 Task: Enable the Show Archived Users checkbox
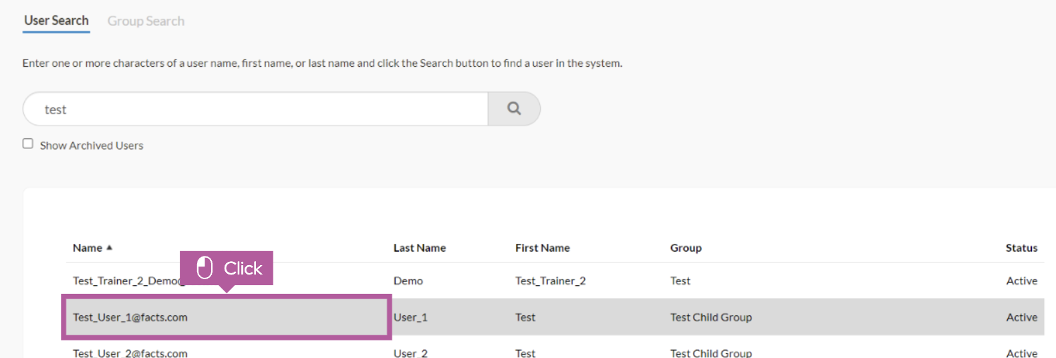tap(28, 144)
